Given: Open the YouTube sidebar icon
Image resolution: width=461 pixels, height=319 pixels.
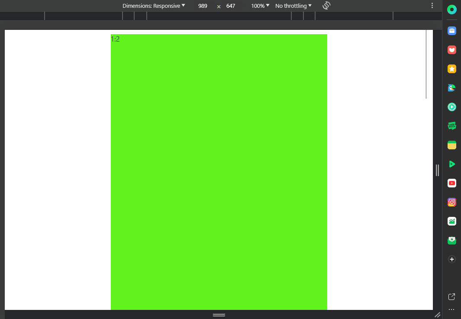Looking at the screenshot, I should click(451, 183).
